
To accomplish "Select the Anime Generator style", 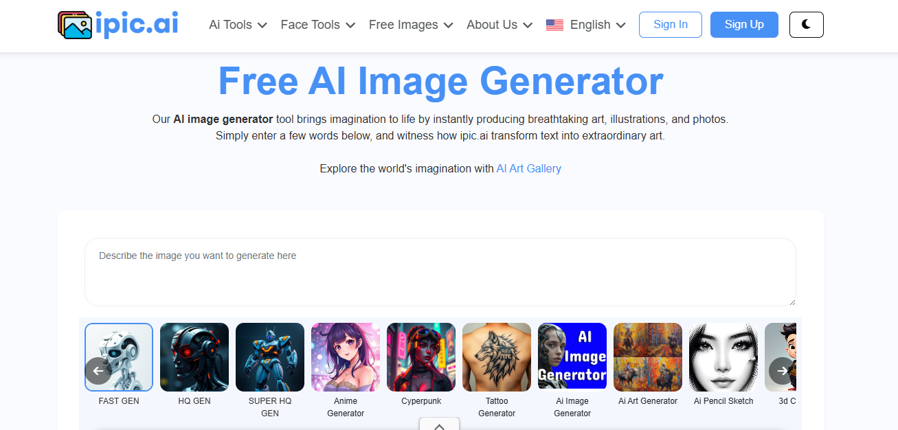I will coord(346,357).
